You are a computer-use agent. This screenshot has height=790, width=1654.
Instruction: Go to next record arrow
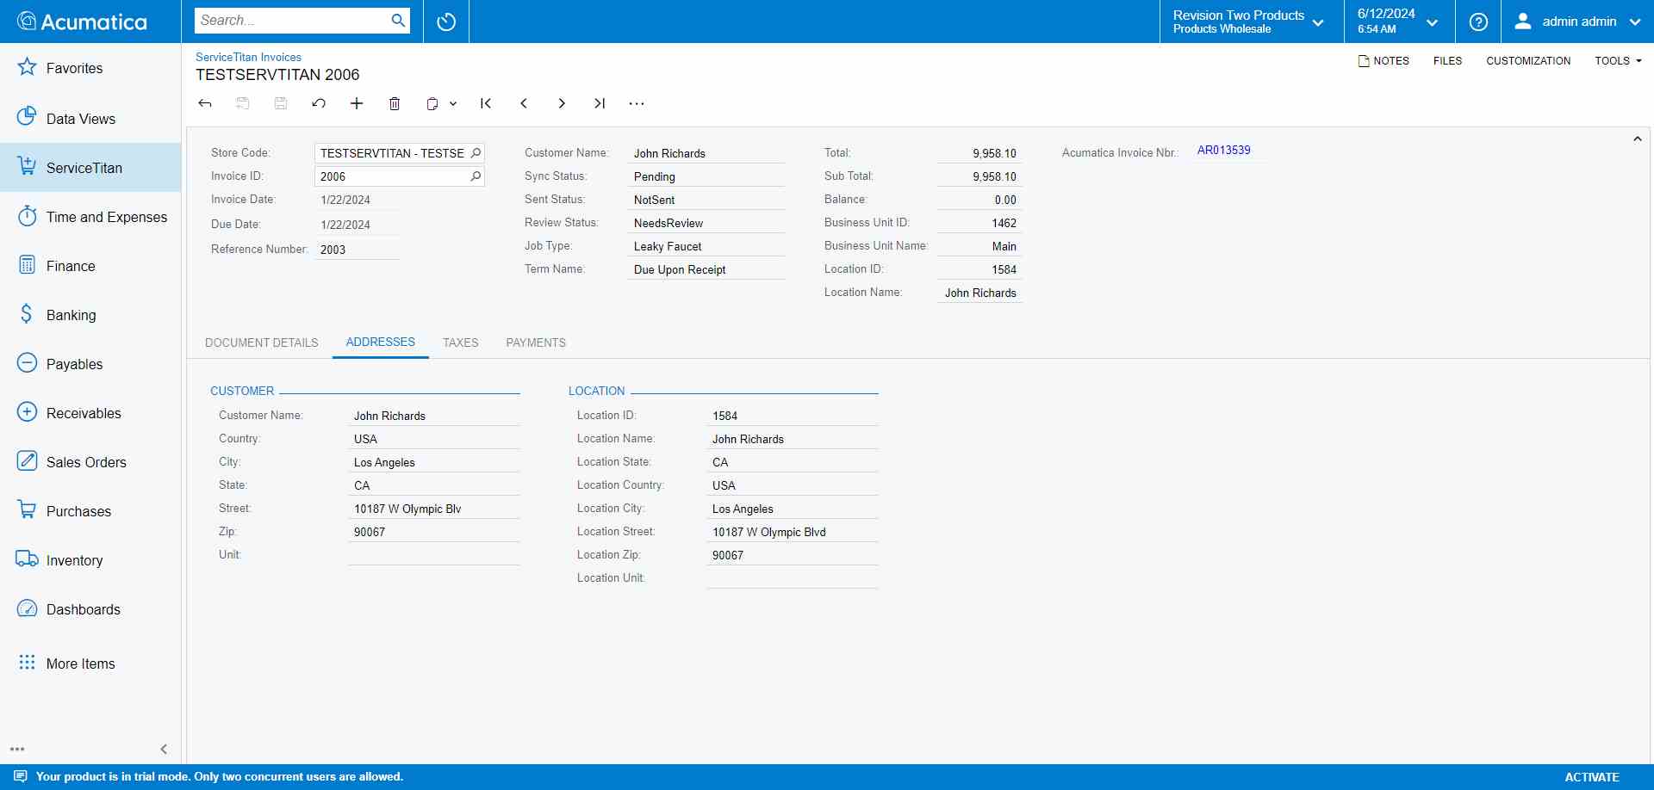[562, 103]
